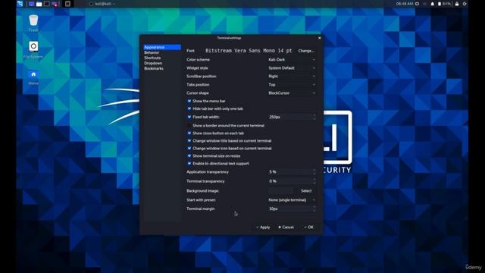485x273 pixels.
Task: Select the Appearance settings page
Action: (162, 47)
